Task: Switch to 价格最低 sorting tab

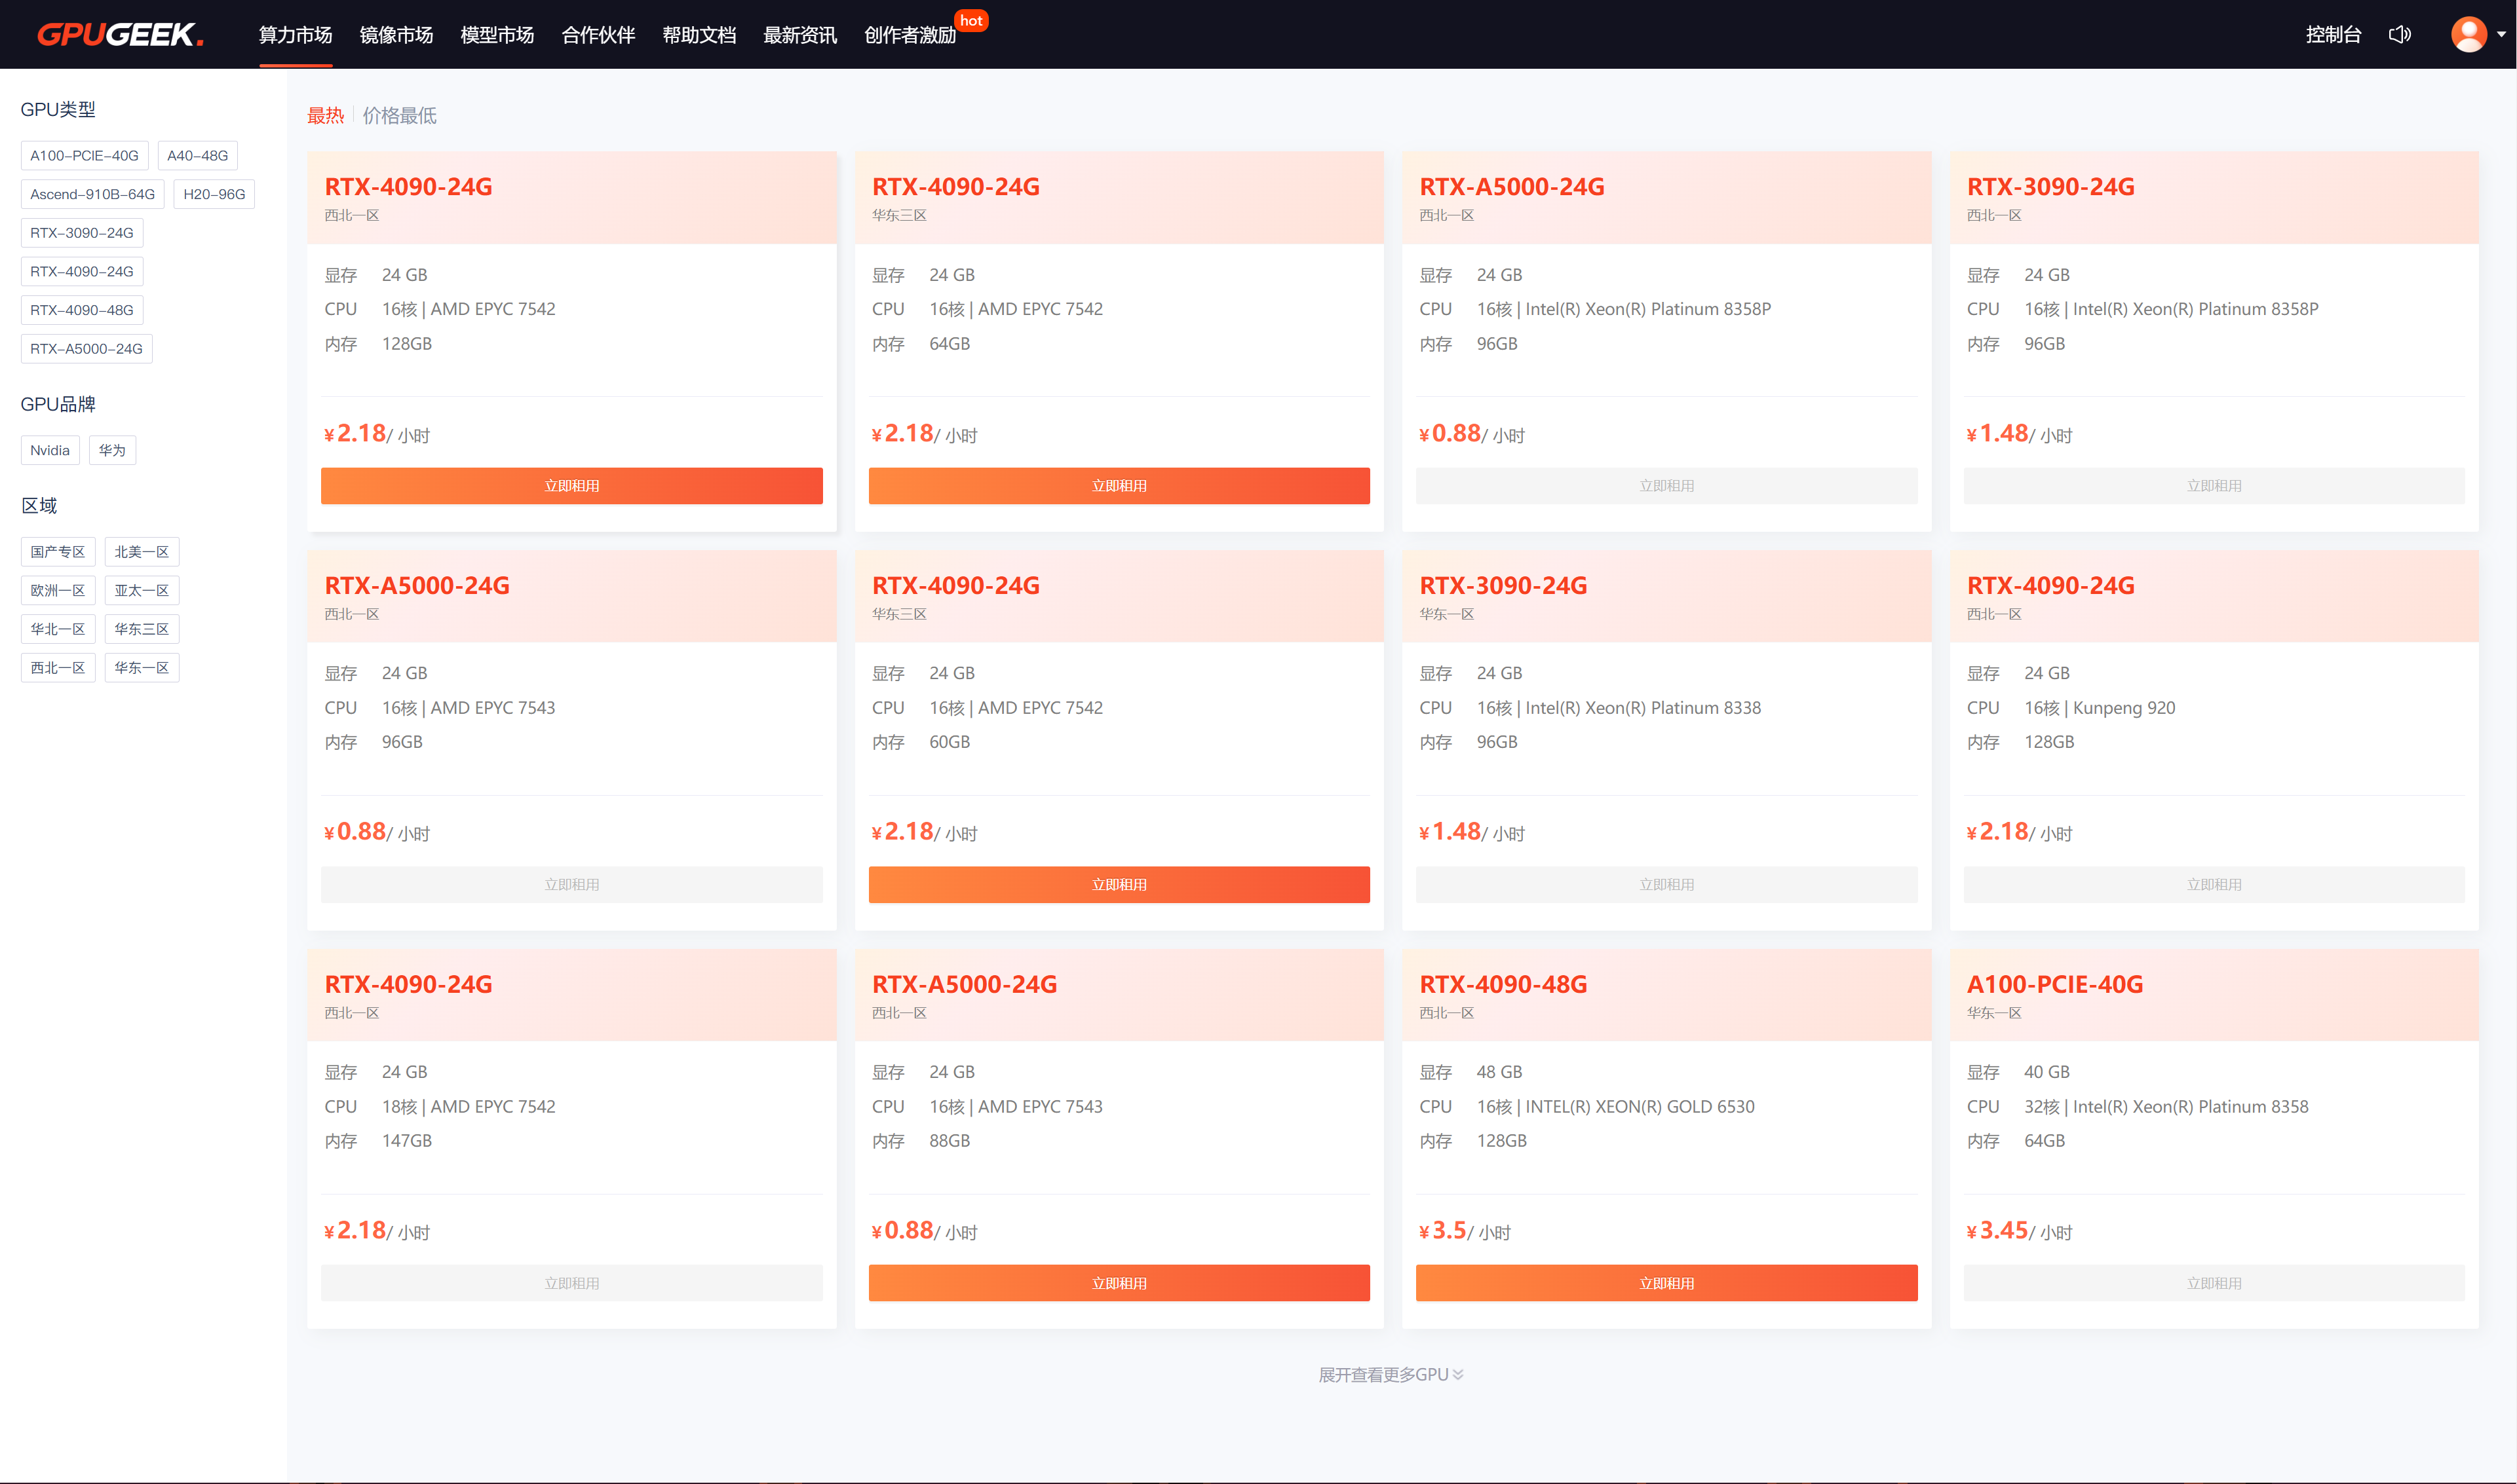Action: point(399,116)
